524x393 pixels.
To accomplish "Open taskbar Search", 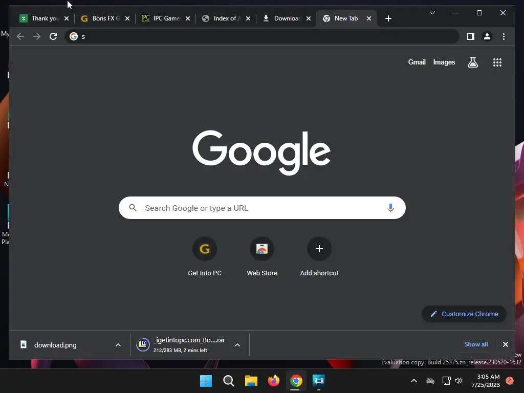I will click(229, 381).
